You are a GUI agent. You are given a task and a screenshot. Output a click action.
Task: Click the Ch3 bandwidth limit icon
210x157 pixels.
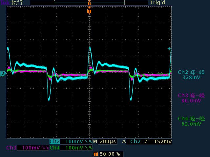(45, 148)
